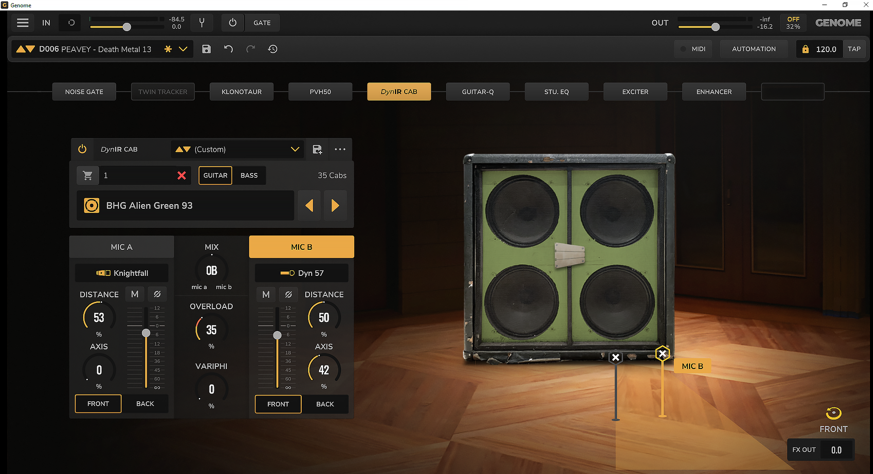Open the hamburger main menu
The width and height of the screenshot is (873, 474).
[x=23, y=23]
